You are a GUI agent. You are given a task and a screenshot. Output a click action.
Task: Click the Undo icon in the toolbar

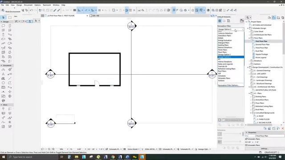(32, 10)
